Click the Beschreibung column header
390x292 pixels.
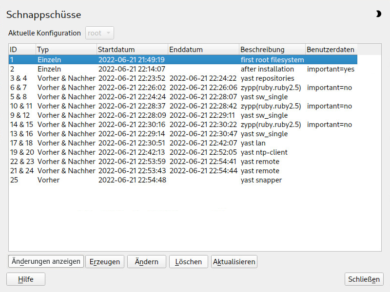(x=272, y=50)
